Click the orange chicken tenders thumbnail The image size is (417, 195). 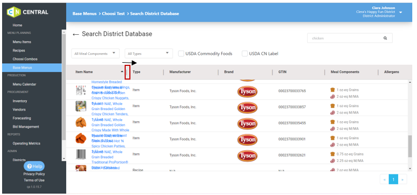(x=81, y=122)
